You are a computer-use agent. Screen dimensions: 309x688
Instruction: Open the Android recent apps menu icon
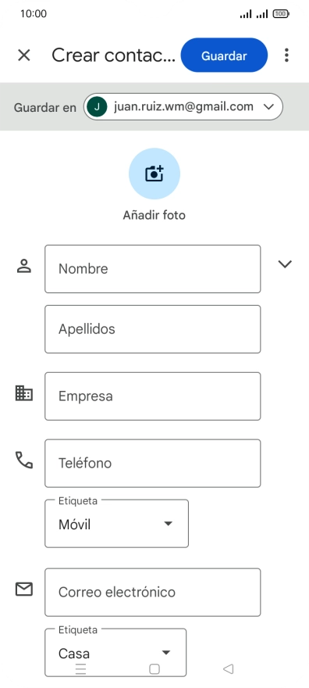(81, 668)
